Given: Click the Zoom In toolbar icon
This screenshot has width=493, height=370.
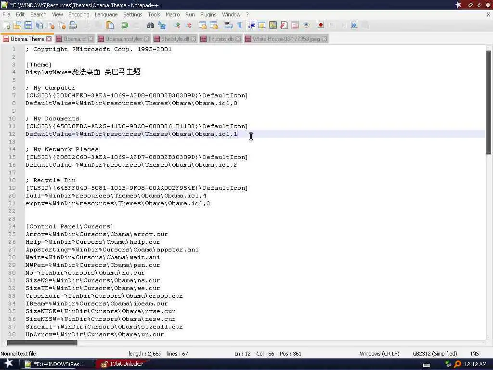Looking at the screenshot, I should 177,26.
